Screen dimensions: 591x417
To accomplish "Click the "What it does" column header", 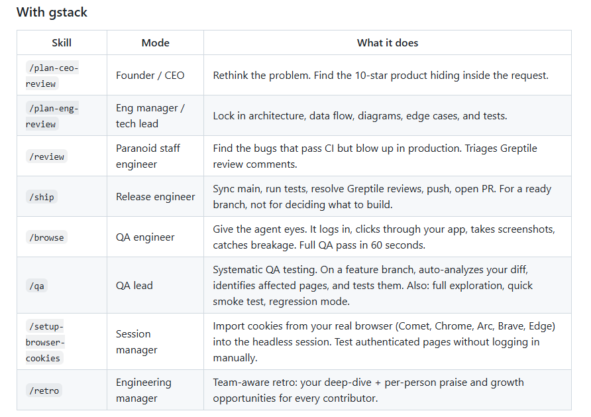I will [388, 43].
